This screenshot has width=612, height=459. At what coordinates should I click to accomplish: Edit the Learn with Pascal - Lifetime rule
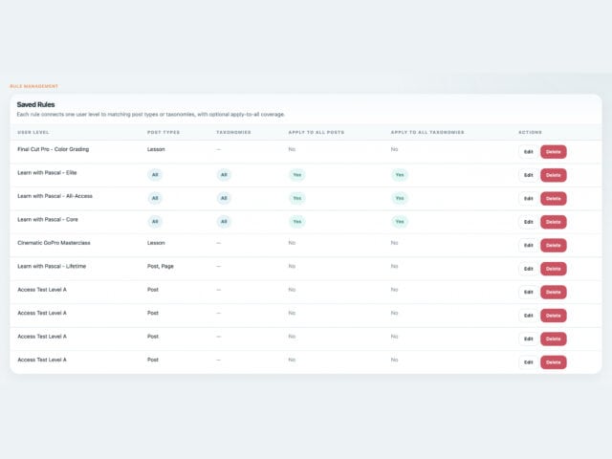point(529,269)
